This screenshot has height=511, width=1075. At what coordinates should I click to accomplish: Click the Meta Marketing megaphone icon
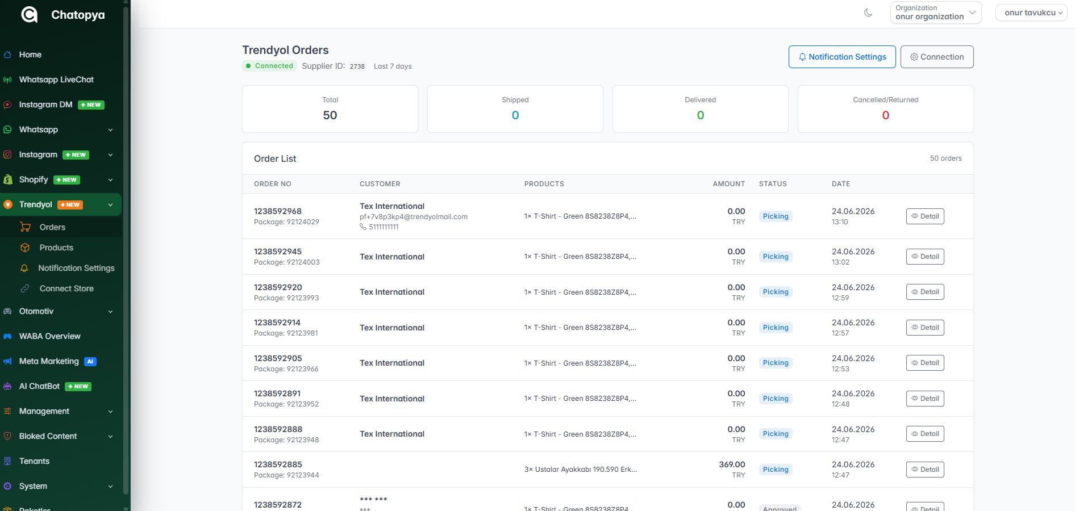click(x=7, y=361)
